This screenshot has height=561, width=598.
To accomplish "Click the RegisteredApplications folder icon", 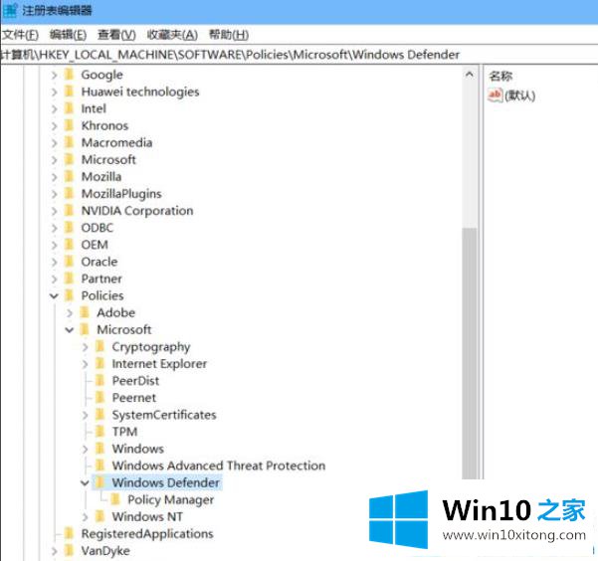I will pos(69,533).
